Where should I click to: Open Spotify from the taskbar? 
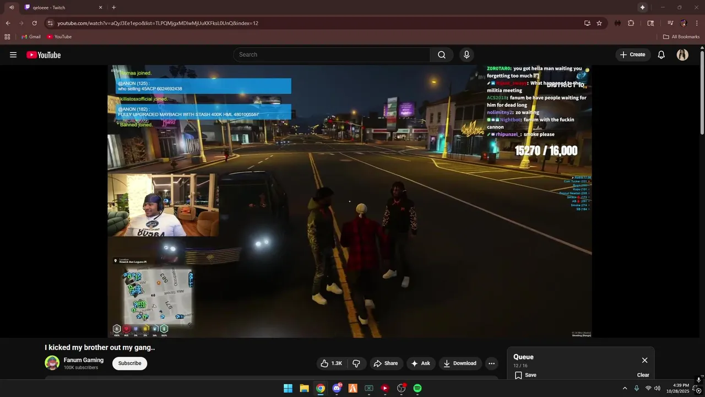tap(417, 388)
